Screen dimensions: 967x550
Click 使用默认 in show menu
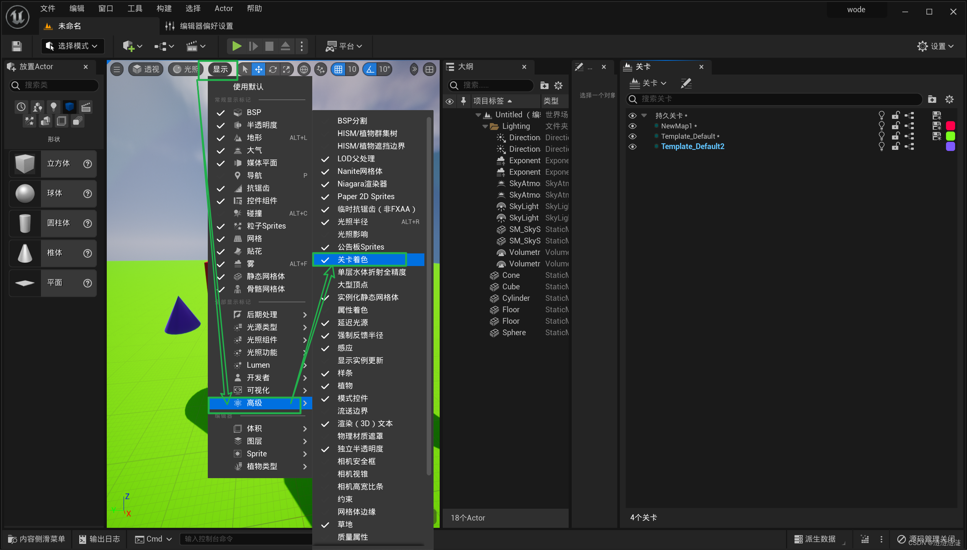pyautogui.click(x=248, y=87)
